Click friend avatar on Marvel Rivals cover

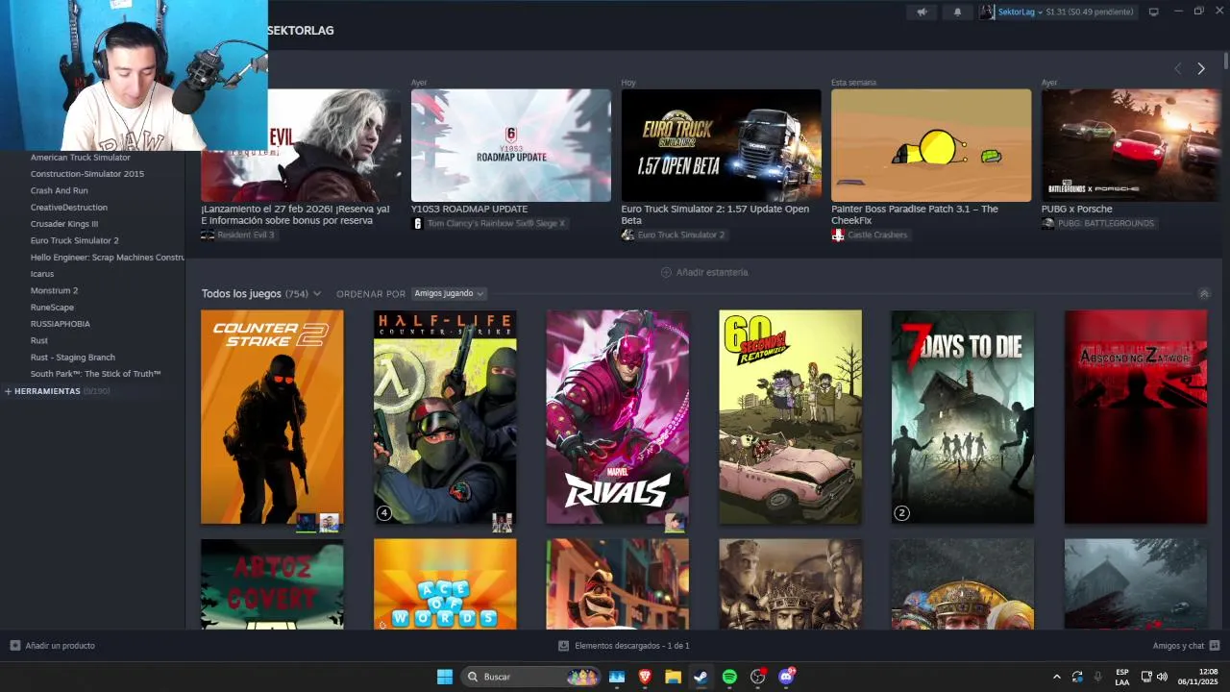click(676, 522)
